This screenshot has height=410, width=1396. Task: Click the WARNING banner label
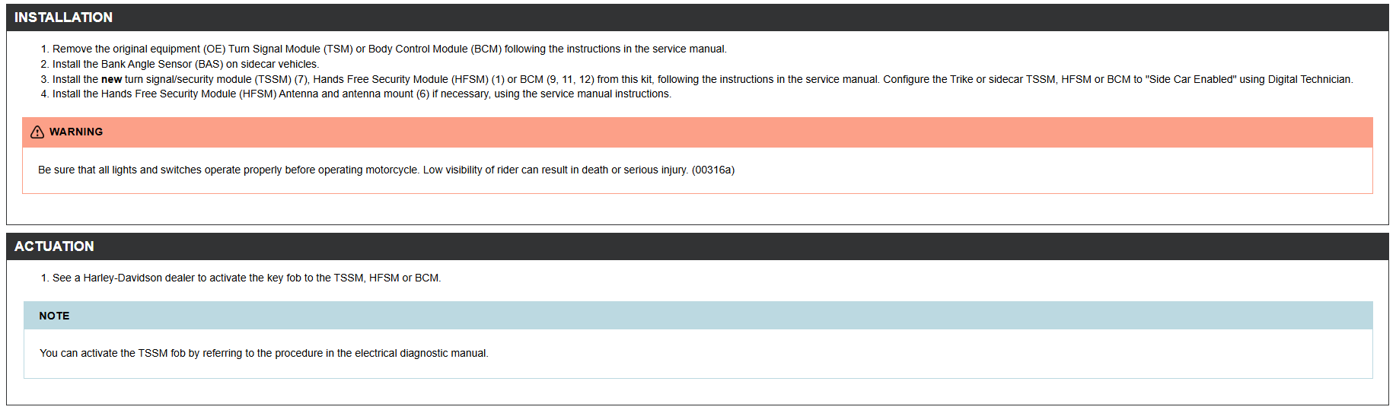click(76, 132)
